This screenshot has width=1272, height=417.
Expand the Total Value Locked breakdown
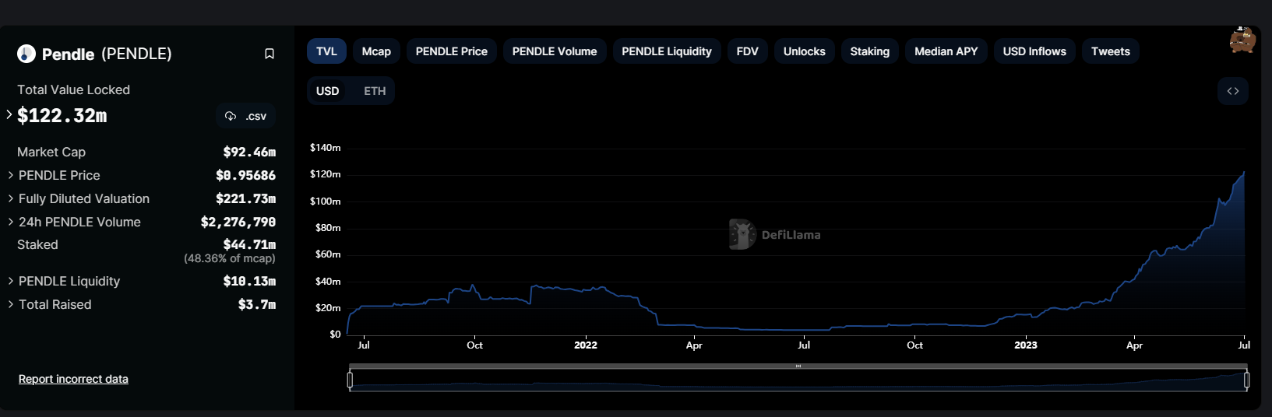(x=9, y=115)
